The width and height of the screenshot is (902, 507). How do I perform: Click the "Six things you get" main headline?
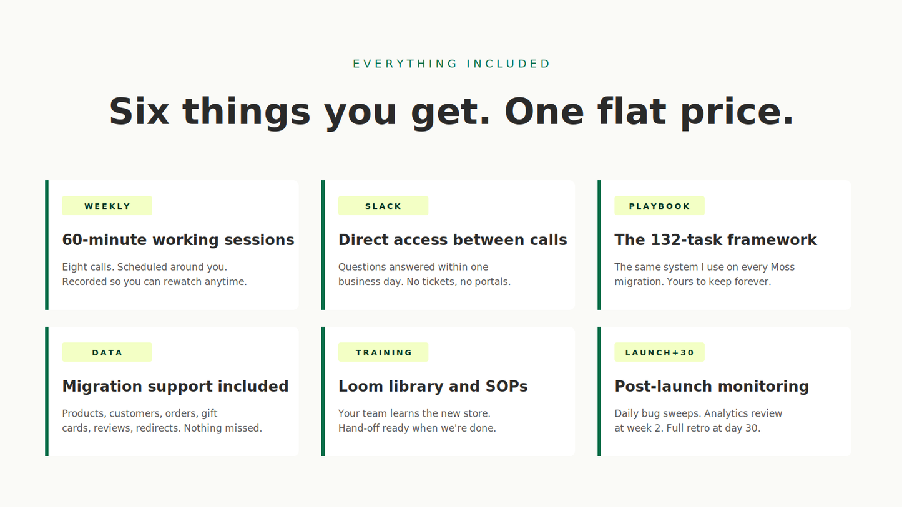click(x=451, y=112)
